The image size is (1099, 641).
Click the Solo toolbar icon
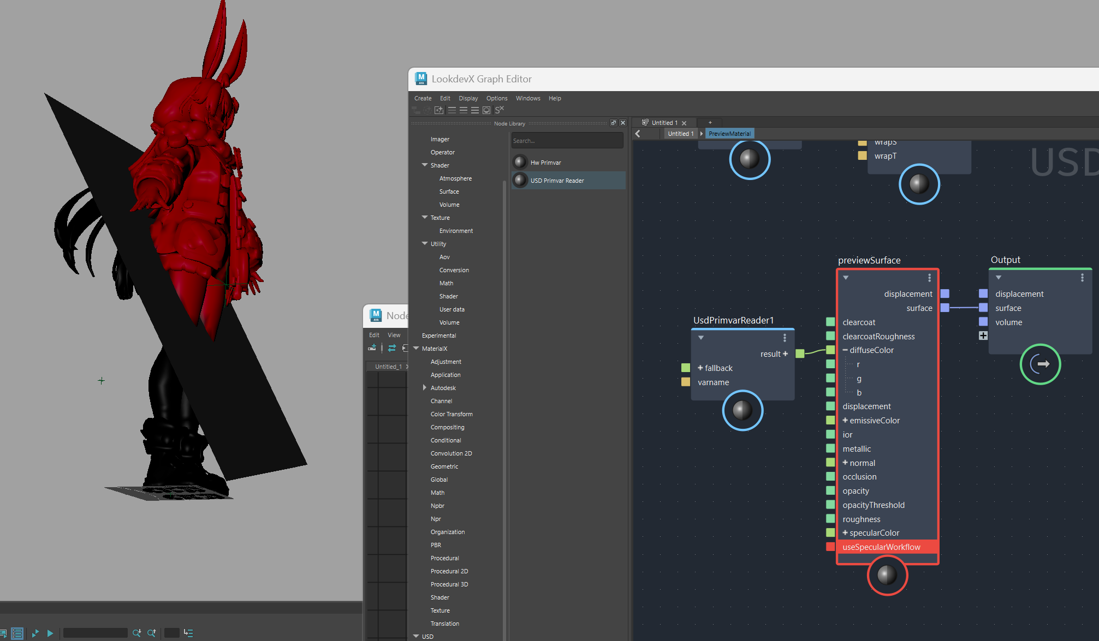pyautogui.click(x=500, y=110)
